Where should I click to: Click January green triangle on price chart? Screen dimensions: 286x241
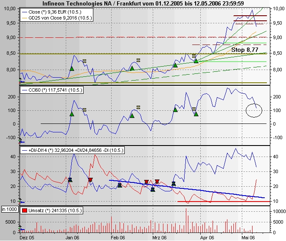(x=72, y=69)
